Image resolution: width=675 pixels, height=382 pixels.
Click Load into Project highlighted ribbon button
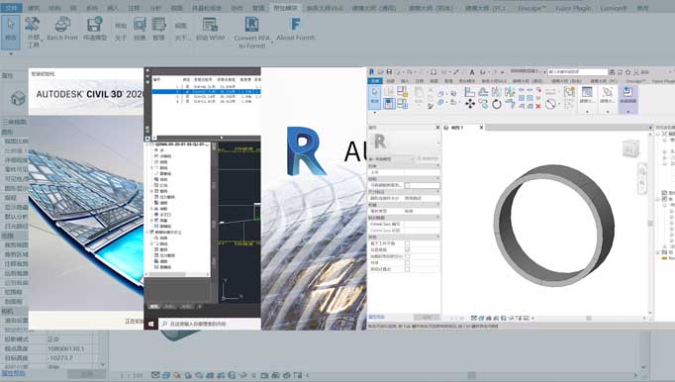pos(627,96)
